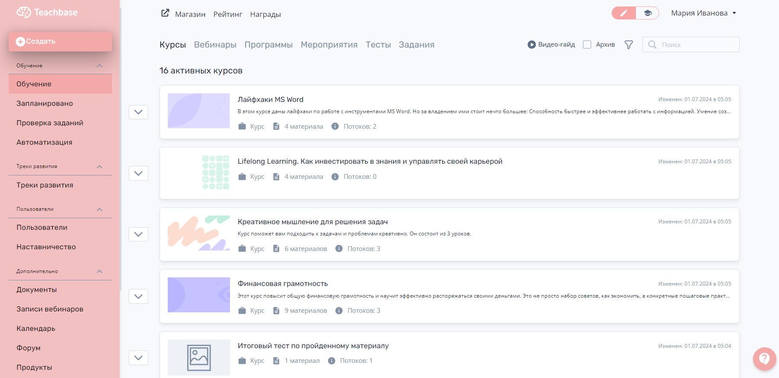Switch to the Вебинары tab
This screenshot has width=779, height=378.
coord(215,45)
